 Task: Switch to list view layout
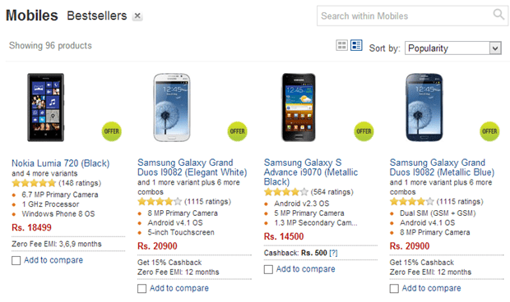[356, 45]
